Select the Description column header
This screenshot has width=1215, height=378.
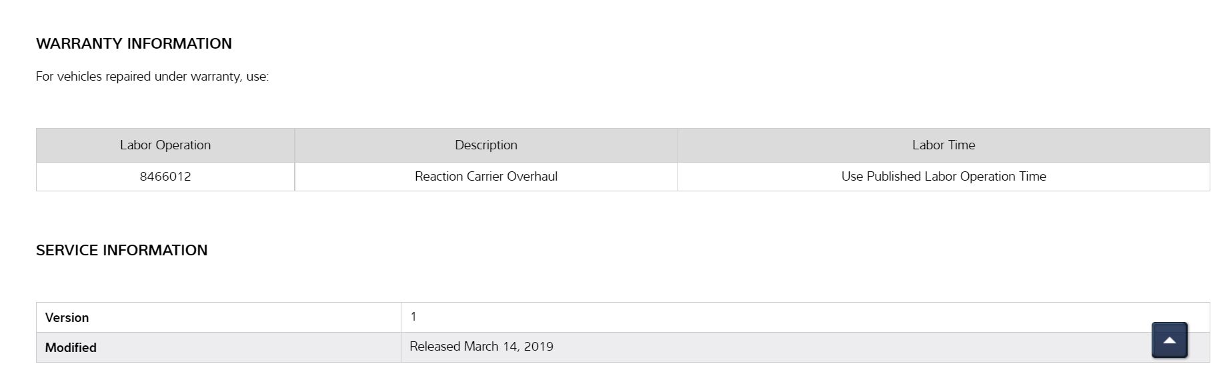pos(485,145)
